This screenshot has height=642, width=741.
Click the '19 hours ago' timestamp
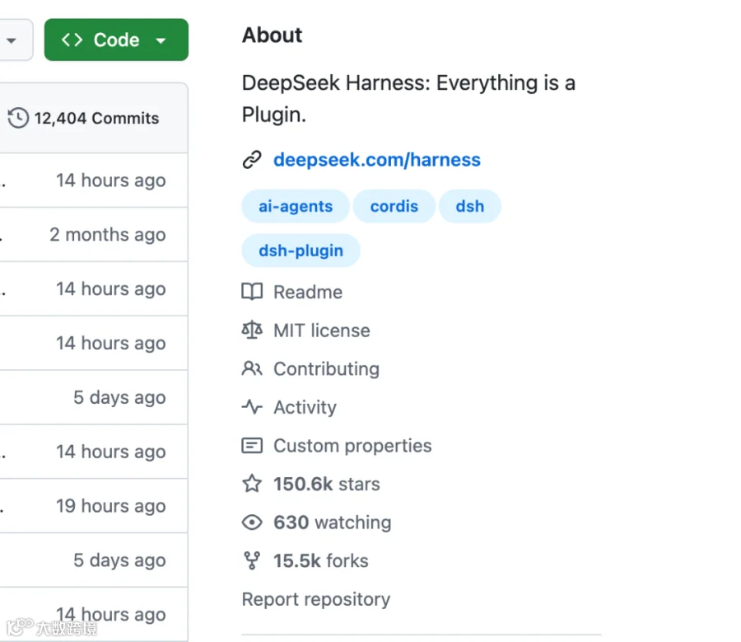111,506
